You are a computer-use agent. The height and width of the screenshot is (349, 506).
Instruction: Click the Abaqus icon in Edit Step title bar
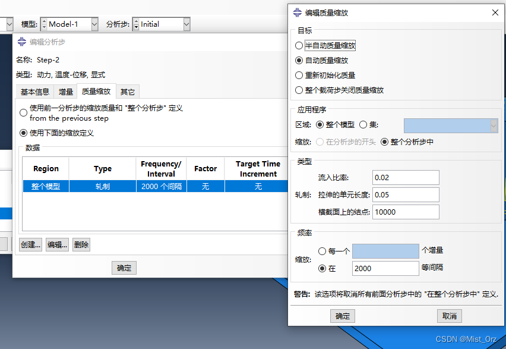point(21,42)
